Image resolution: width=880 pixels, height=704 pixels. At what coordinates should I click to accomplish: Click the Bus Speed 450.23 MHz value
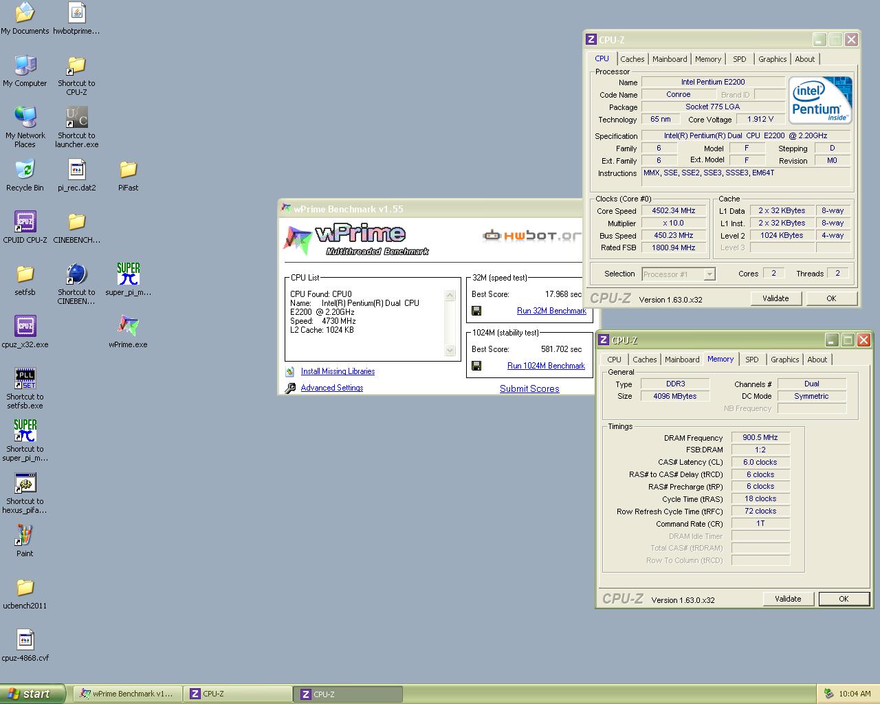point(674,235)
